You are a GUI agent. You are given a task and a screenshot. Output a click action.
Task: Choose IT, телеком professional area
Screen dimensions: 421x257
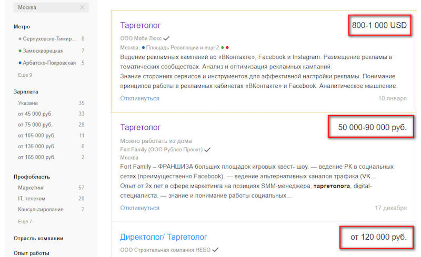(x=32, y=199)
